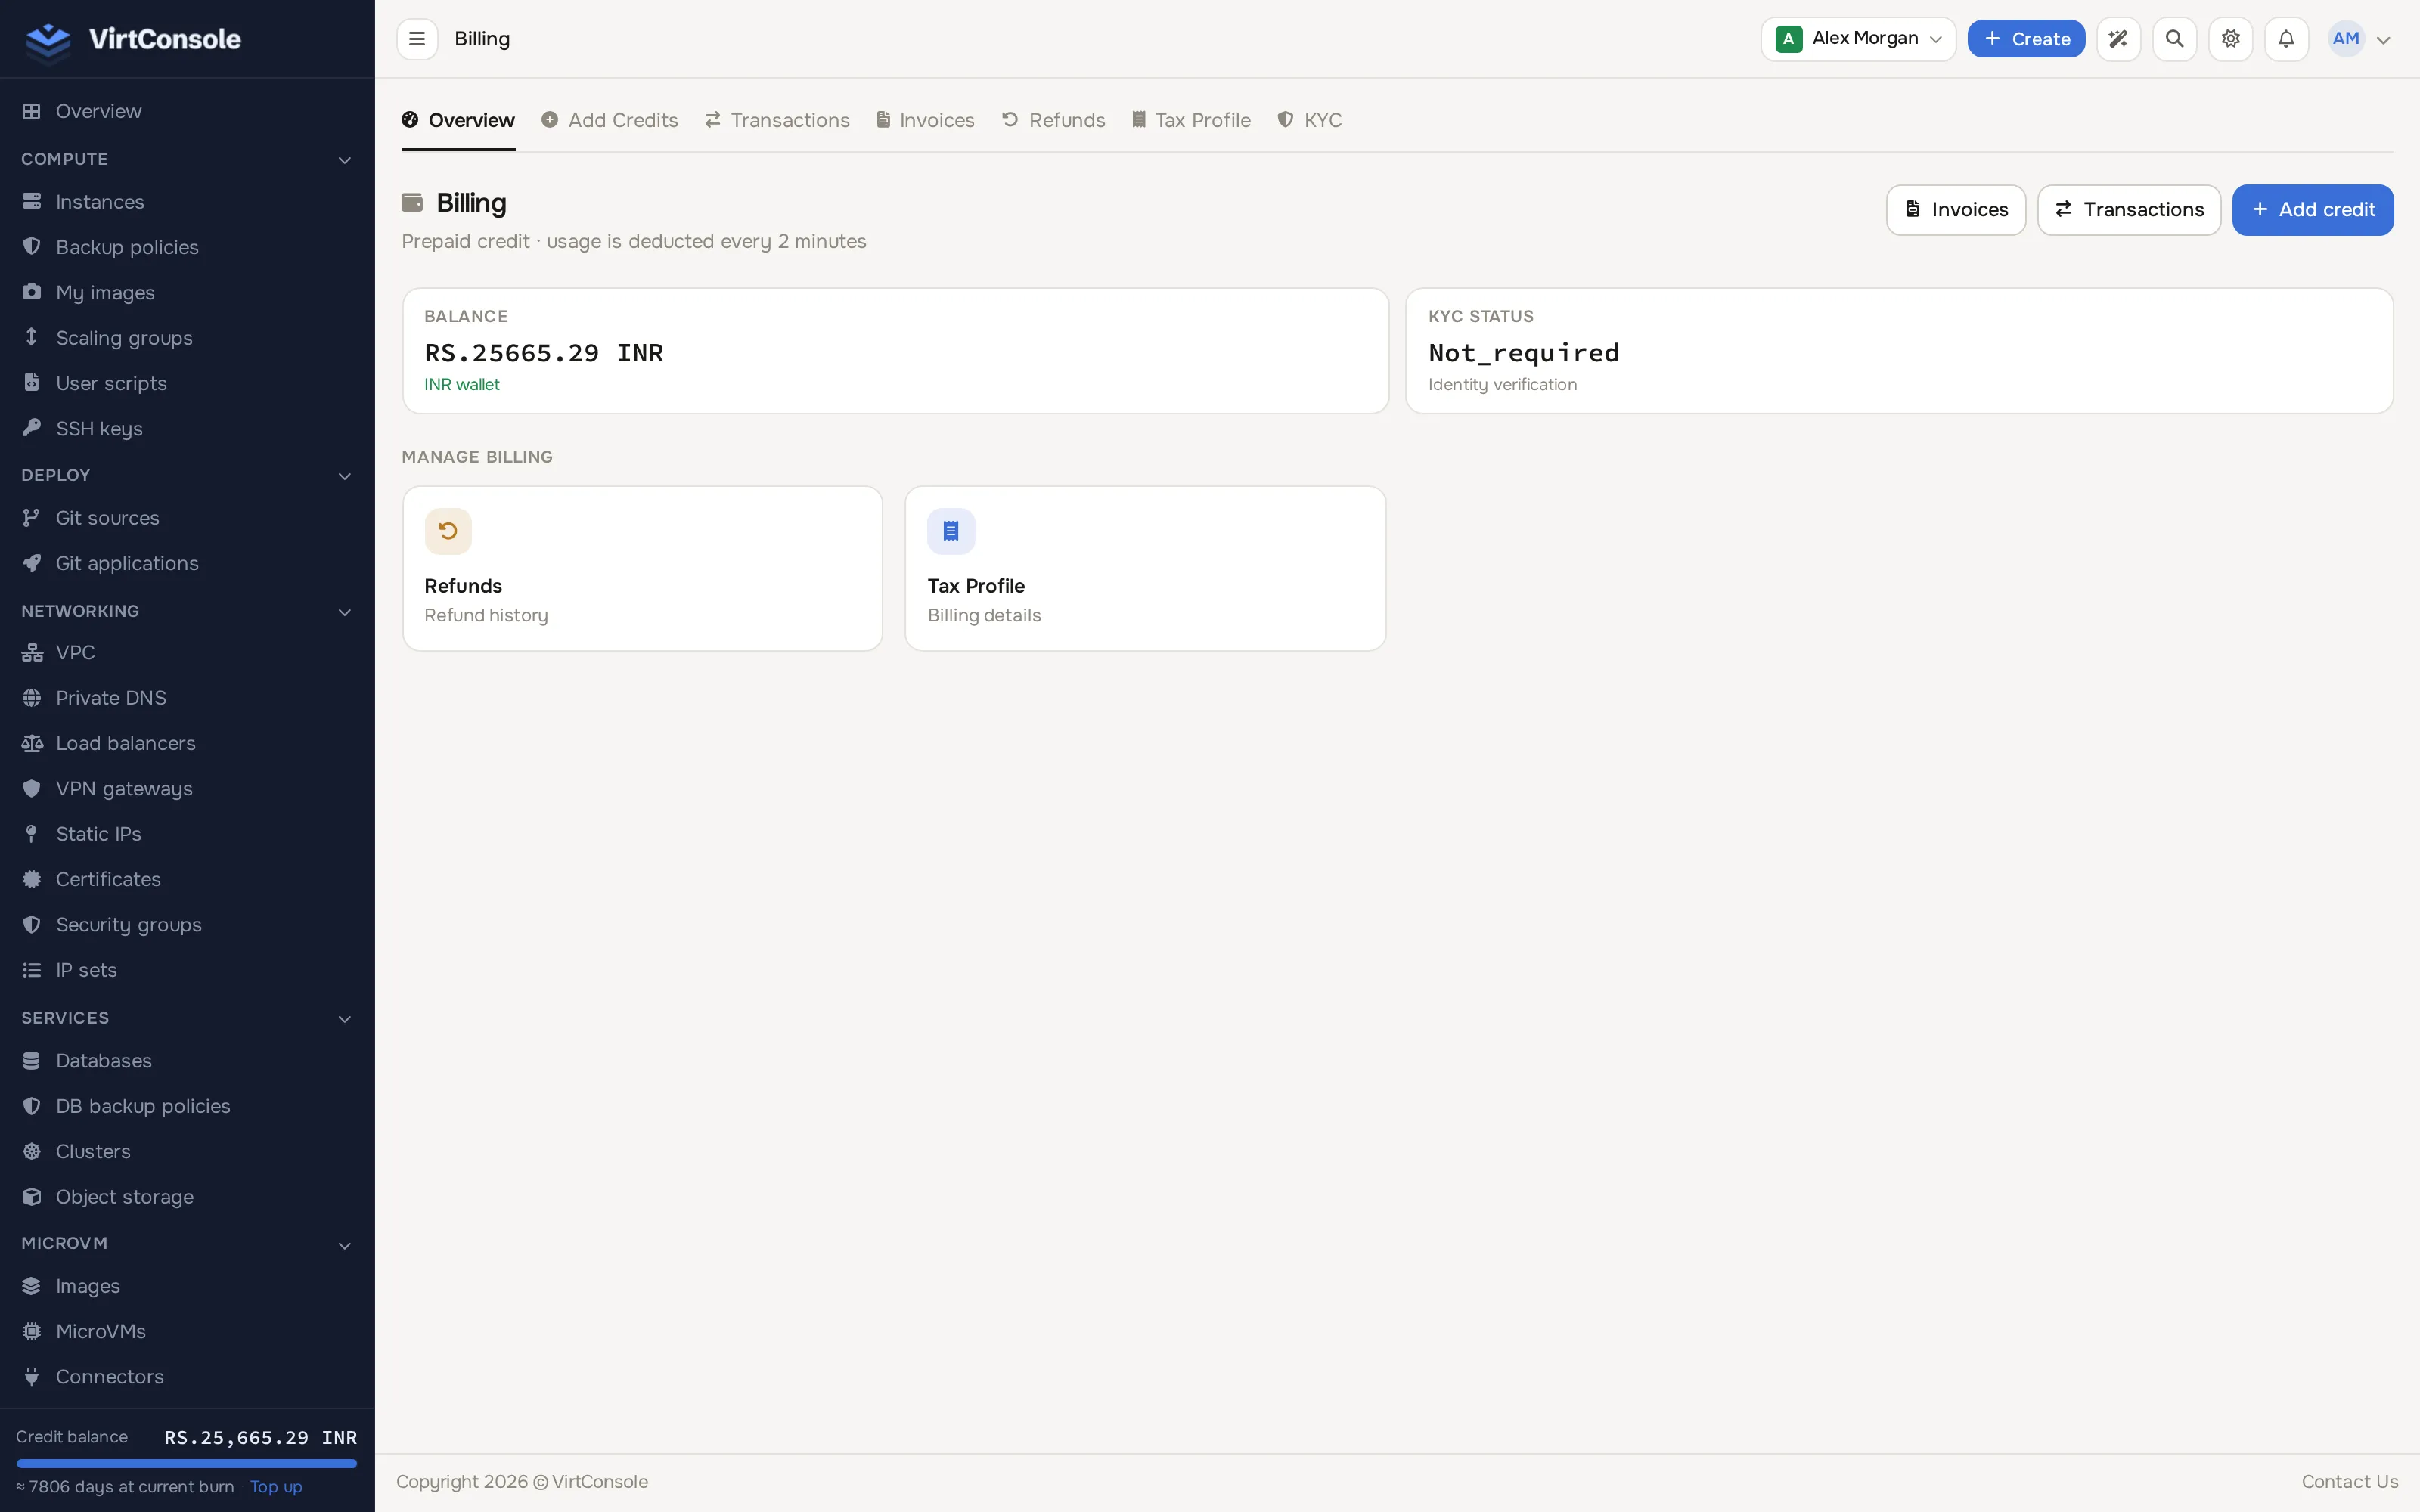Switch to the KYC tab

(x=1309, y=120)
